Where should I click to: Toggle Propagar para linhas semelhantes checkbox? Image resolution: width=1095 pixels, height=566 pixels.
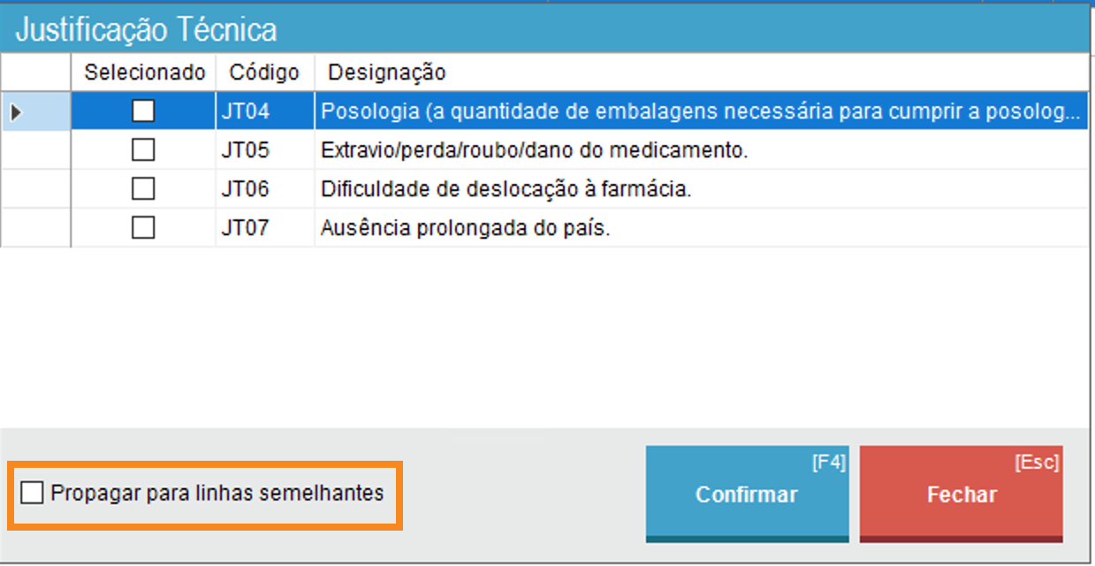32,493
